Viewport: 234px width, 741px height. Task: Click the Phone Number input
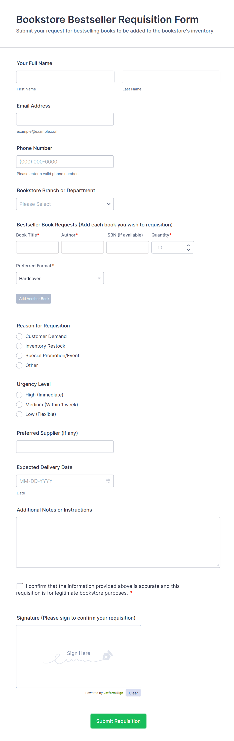pos(65,161)
